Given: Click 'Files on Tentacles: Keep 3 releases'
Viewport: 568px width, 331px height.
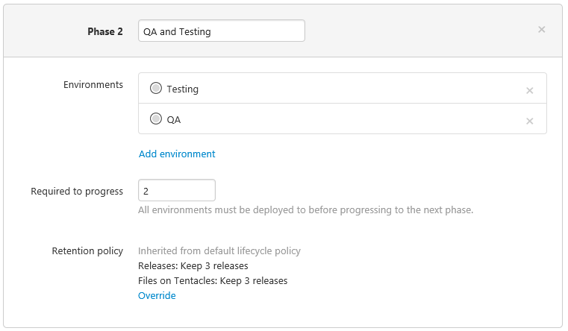Looking at the screenshot, I should pyautogui.click(x=213, y=281).
